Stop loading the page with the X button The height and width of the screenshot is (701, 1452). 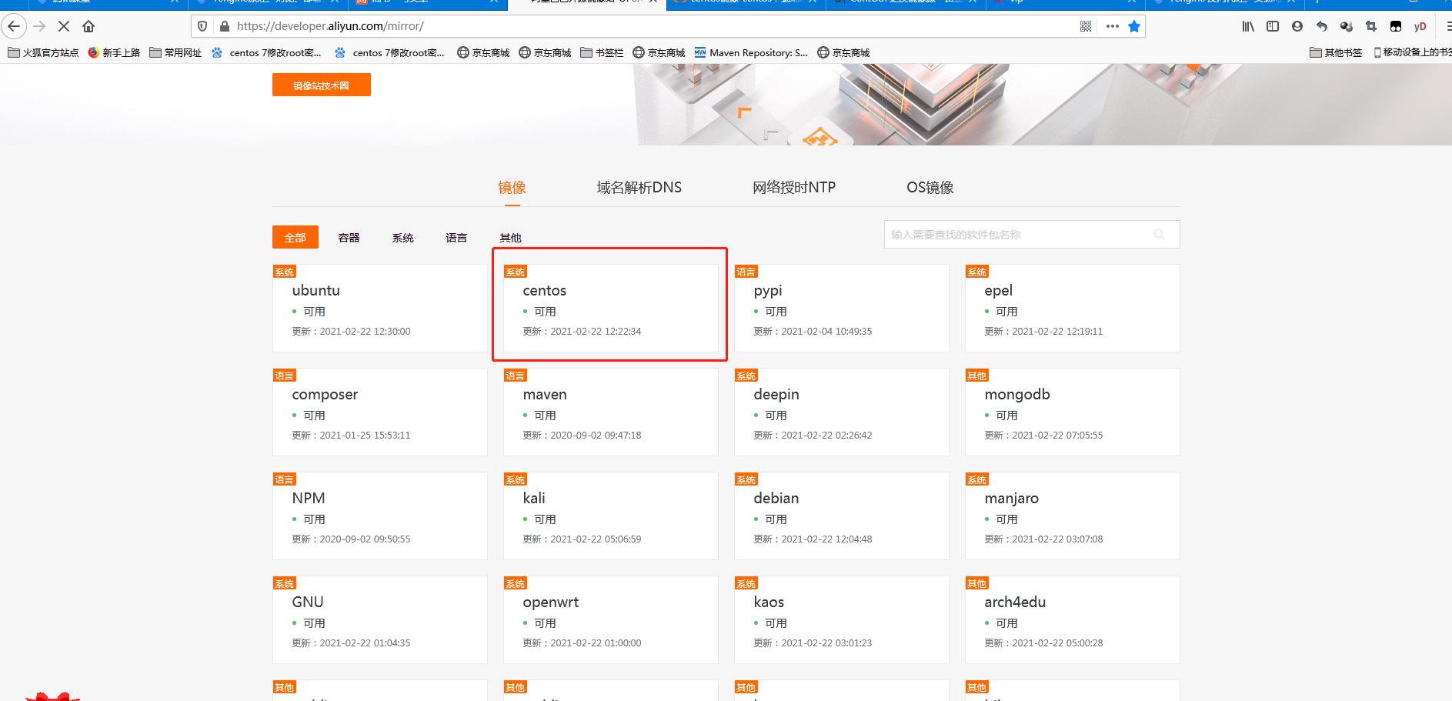click(64, 26)
